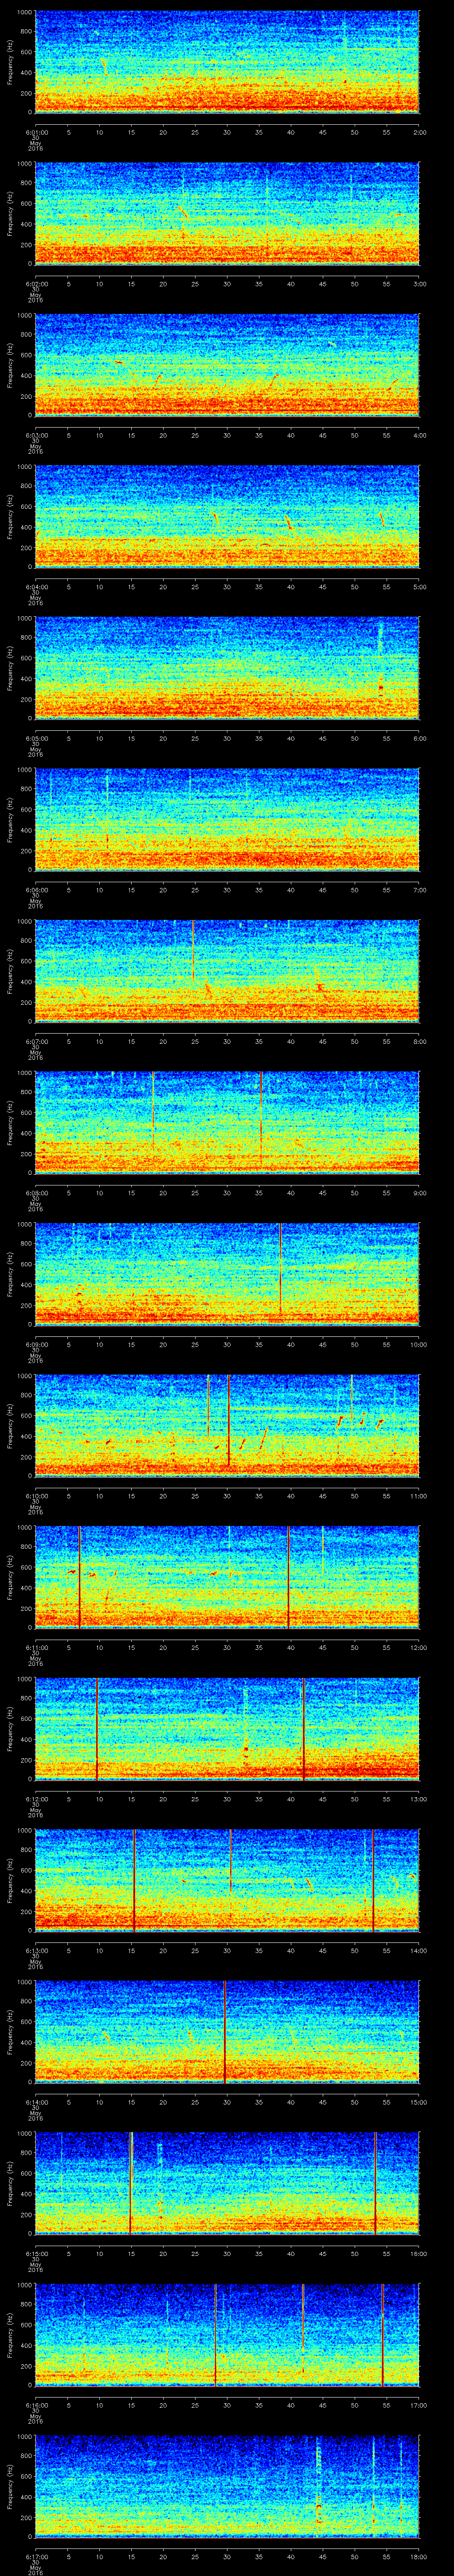Click the 2:00 end time label
Image resolution: width=454 pixels, height=2576 pixels.
pos(419,132)
